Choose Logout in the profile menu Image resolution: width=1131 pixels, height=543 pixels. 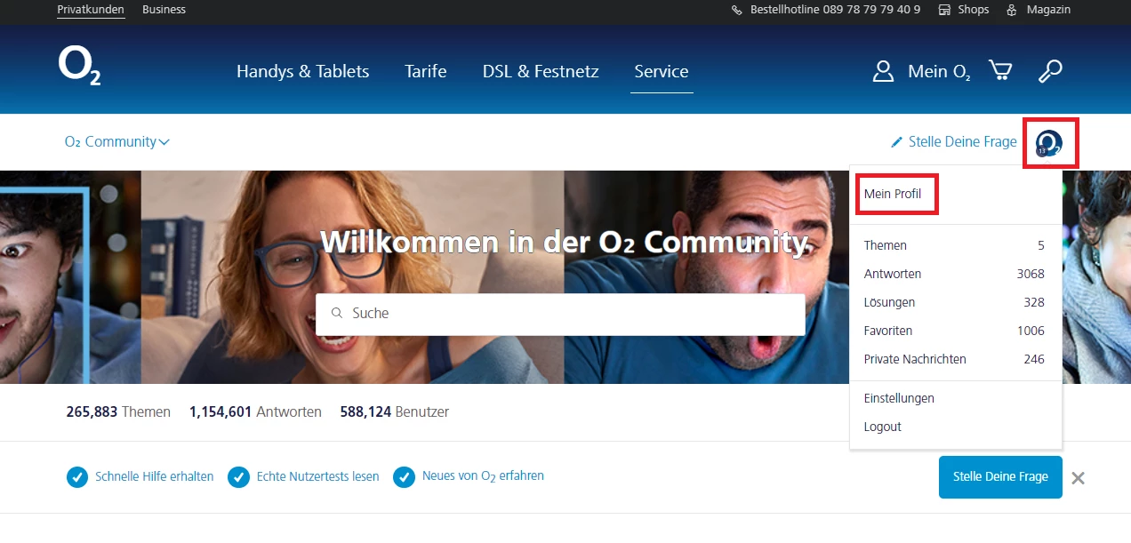point(883,427)
